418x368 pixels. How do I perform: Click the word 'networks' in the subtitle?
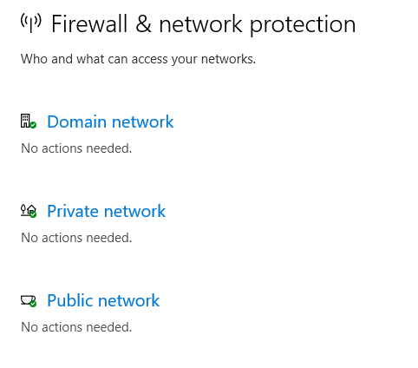pos(228,59)
